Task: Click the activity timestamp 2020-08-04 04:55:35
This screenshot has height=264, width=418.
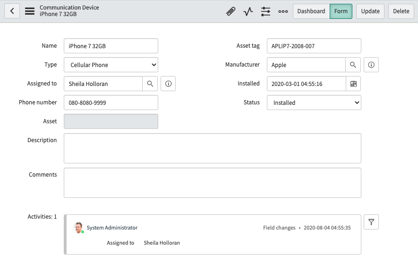Action: pyautogui.click(x=327, y=228)
